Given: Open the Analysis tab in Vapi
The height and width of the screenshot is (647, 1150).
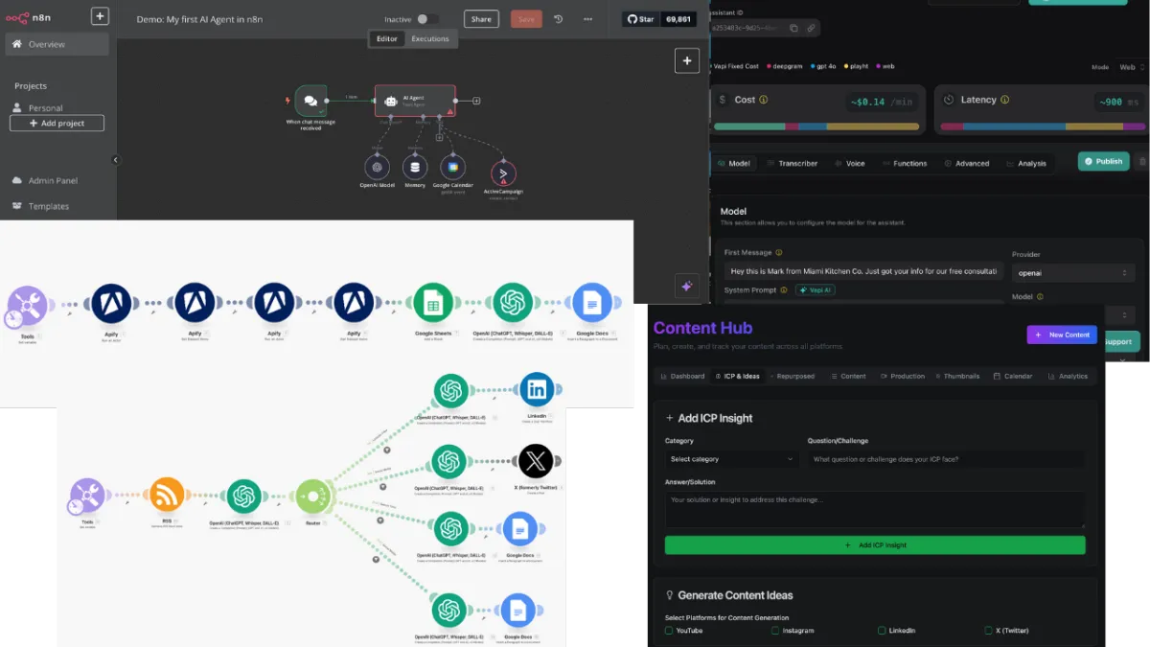Looking at the screenshot, I should pos(1025,164).
